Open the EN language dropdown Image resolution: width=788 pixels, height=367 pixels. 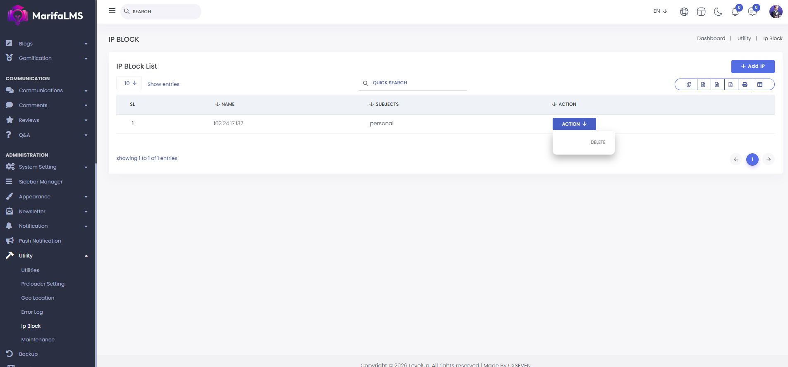pos(660,11)
